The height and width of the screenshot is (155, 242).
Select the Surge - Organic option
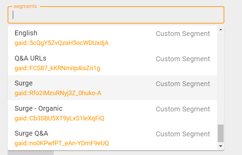click(38, 108)
